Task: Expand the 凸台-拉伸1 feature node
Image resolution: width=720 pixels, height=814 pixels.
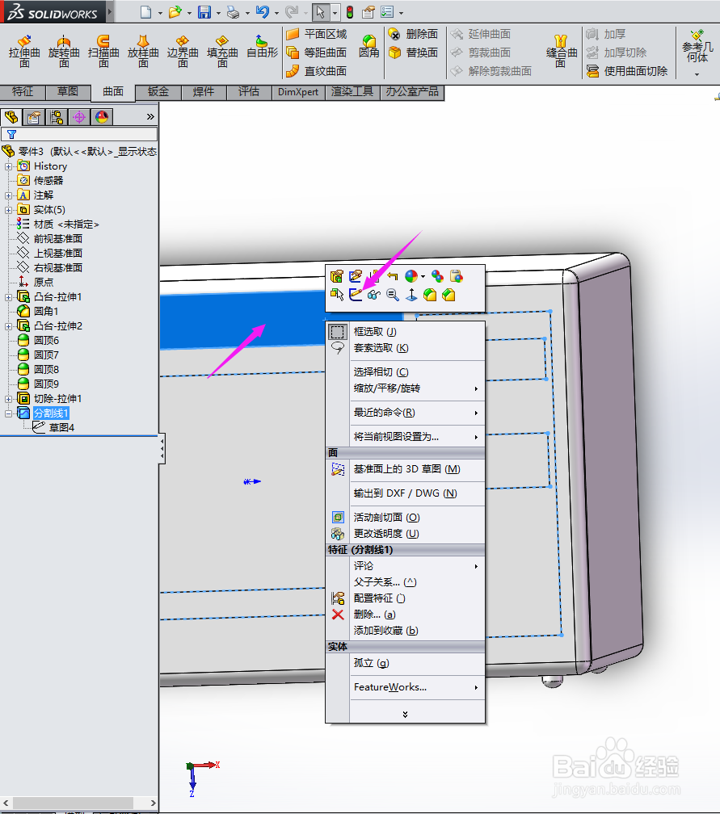Action: (8, 297)
